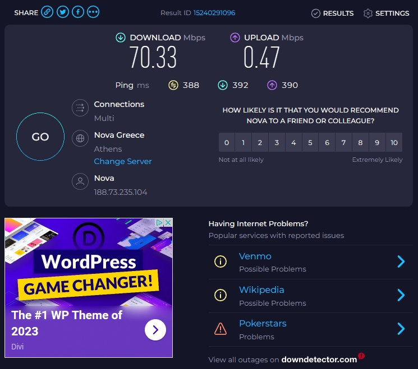Click the upload arrow icon next to UPLOAD
Image resolution: width=418 pixels, height=369 pixels.
(235, 38)
